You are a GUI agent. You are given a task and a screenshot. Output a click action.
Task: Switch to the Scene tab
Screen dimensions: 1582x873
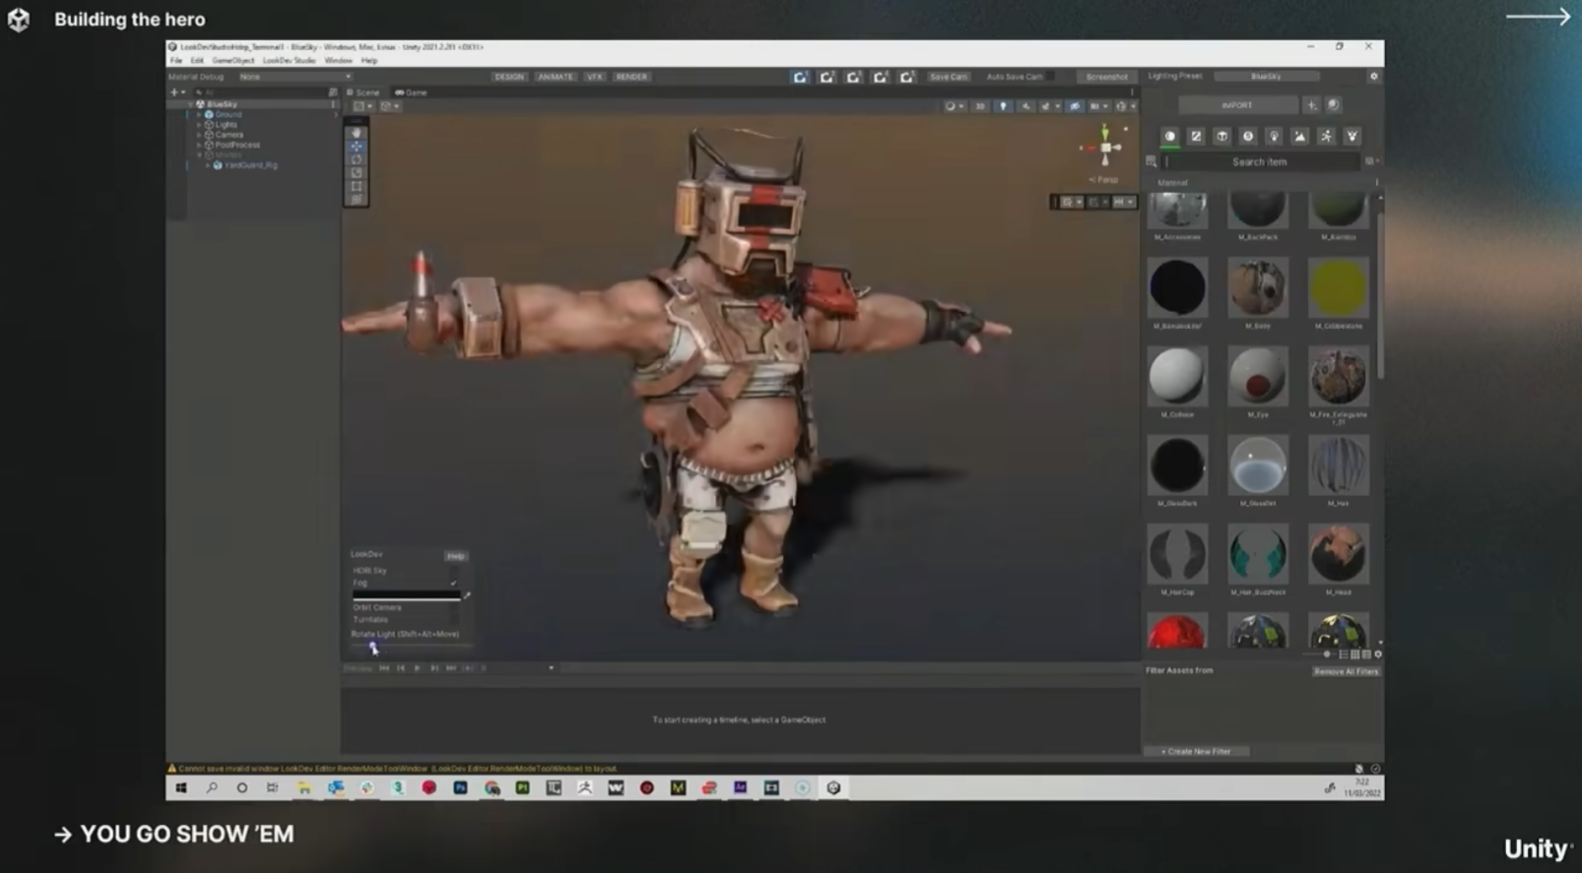pos(363,93)
